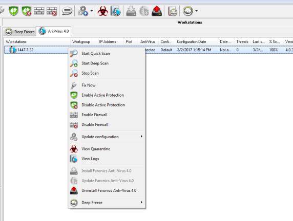This screenshot has height=221, width=293.
Task: Switch to the Deep Freeze tab
Action: 19,32
